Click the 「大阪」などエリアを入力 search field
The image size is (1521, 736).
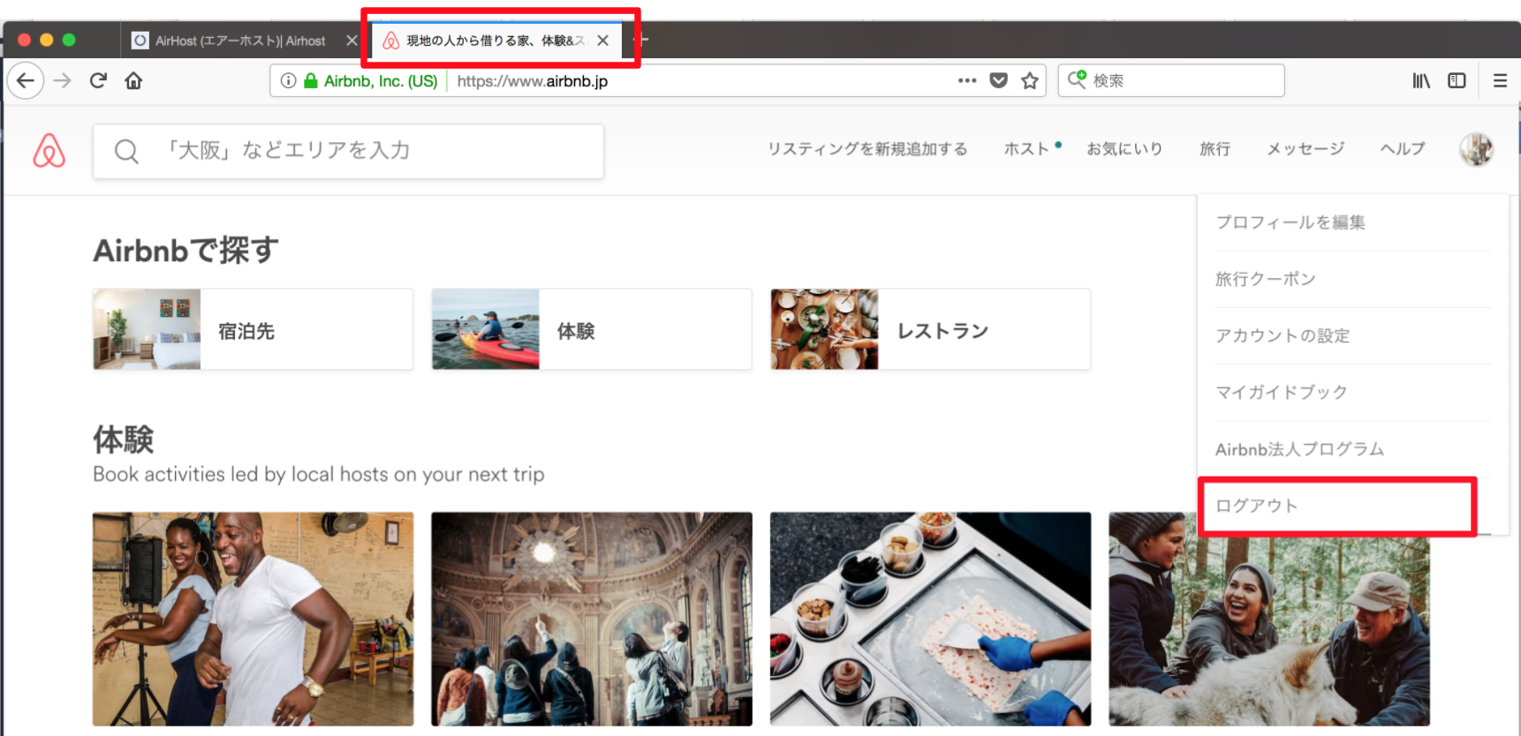tap(348, 151)
